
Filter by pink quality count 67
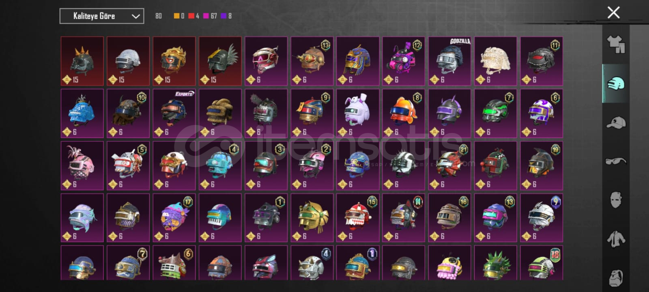[210, 16]
